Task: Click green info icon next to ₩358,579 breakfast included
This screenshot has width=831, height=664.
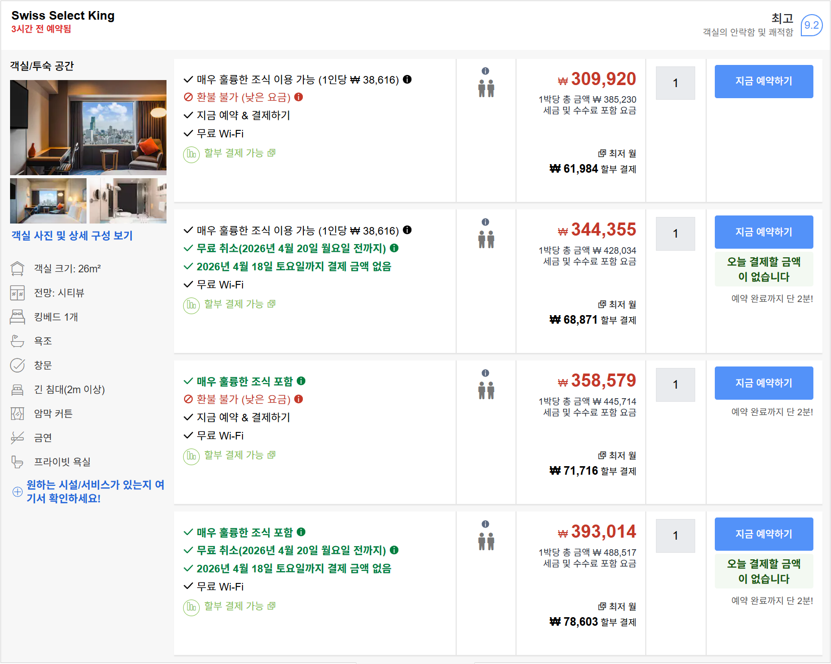Action: pos(301,381)
